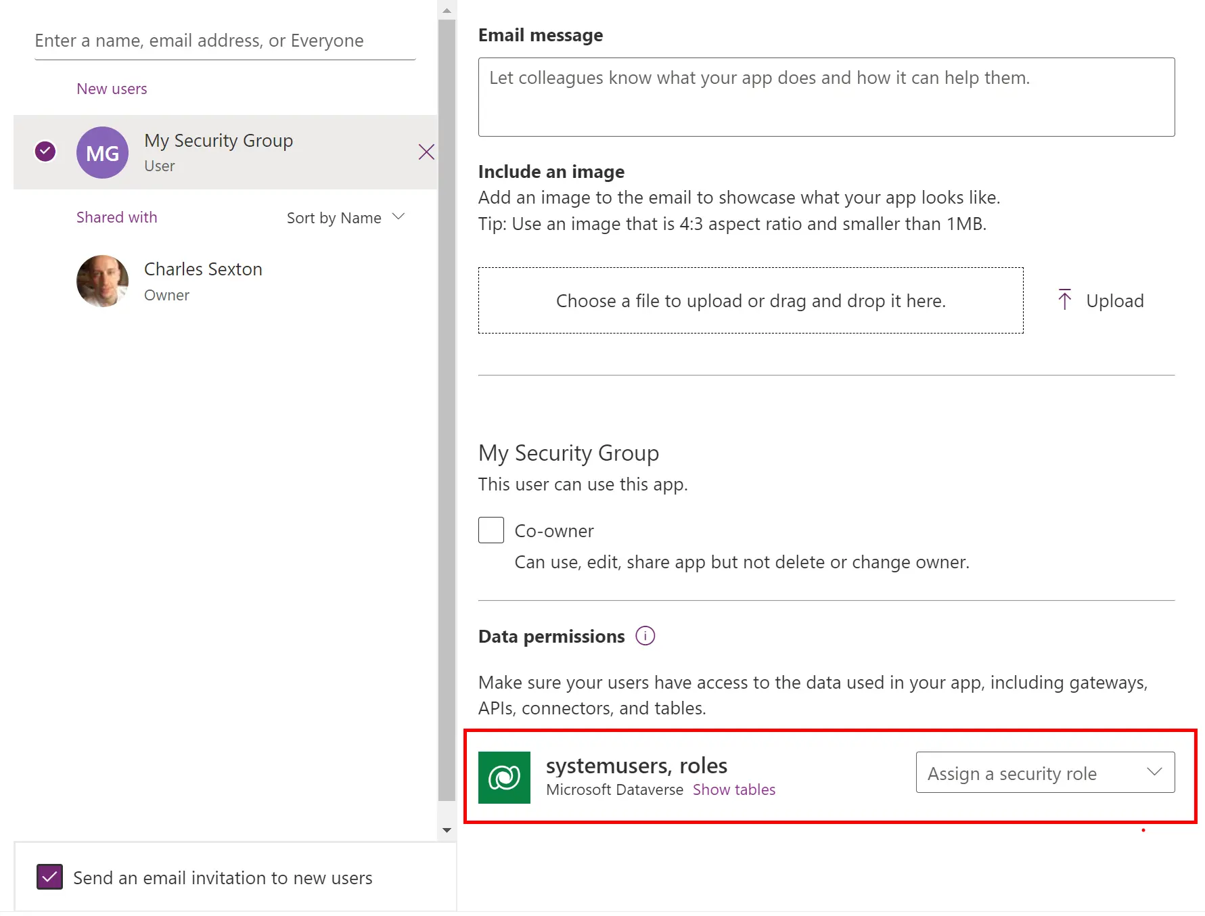This screenshot has width=1205, height=916.
Task: Deselect My Security Group checkmark
Action: [x=45, y=152]
